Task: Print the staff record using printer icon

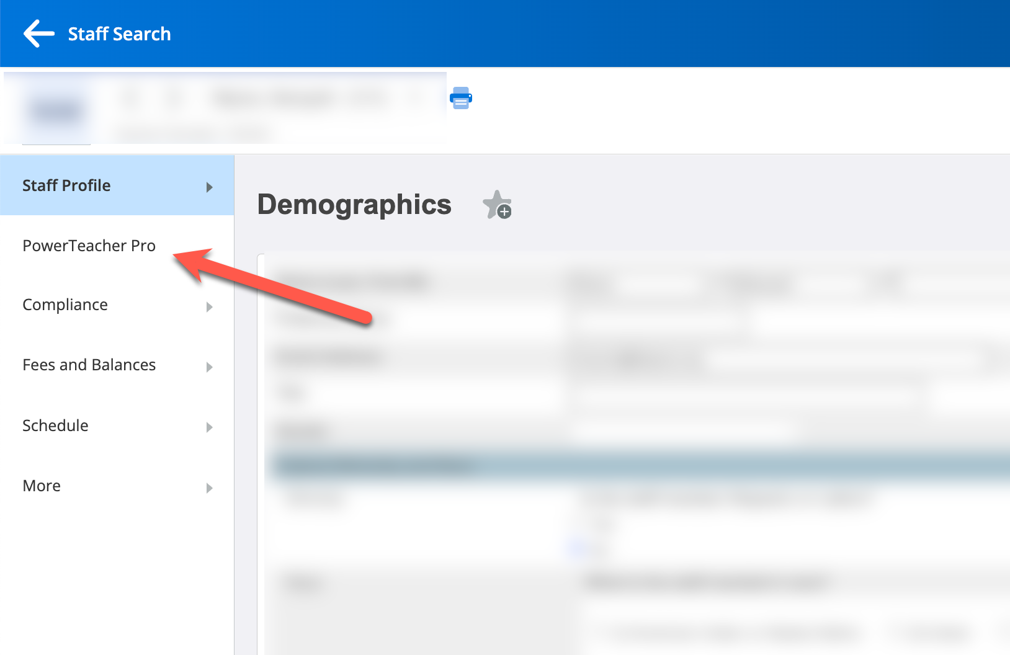Action: 461,98
